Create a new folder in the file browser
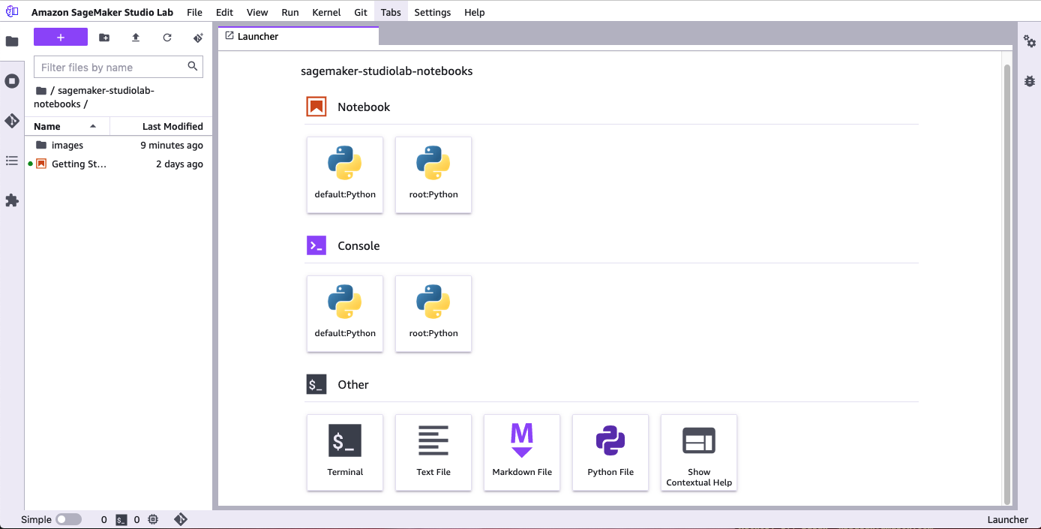This screenshot has height=529, width=1041. [x=104, y=37]
